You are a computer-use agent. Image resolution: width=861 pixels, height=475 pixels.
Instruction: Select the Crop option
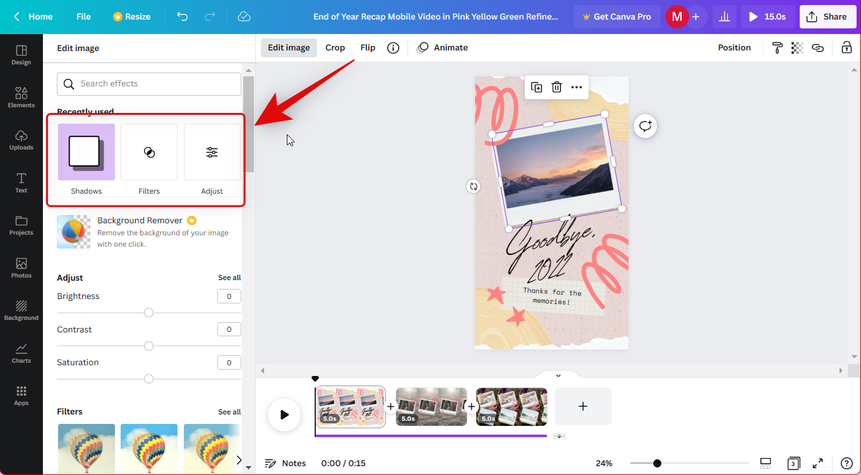335,48
